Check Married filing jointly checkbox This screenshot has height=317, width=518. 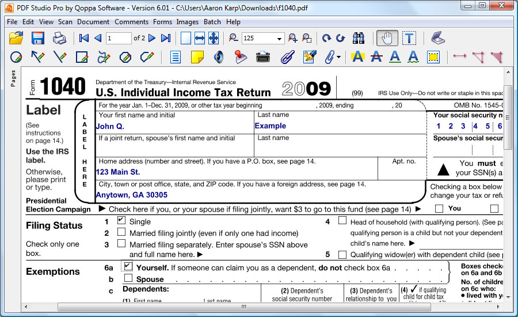pyautogui.click(x=121, y=232)
